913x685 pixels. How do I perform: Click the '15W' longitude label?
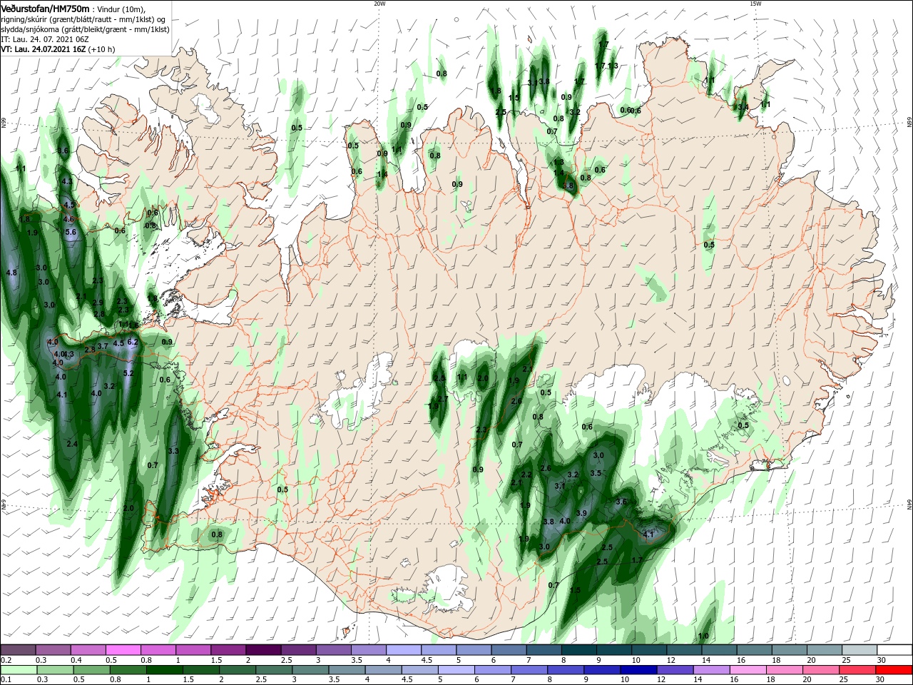tap(755, 4)
